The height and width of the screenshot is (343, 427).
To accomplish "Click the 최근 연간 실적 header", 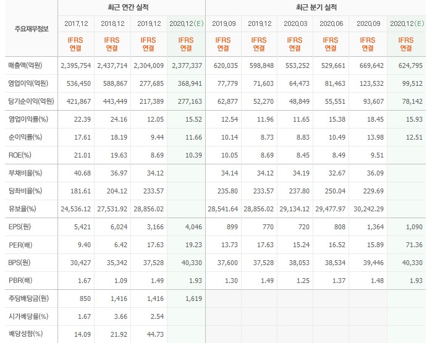I will (132, 7).
